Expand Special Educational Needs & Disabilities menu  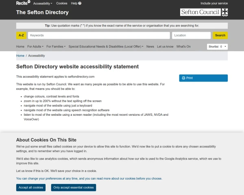[x=106, y=47]
